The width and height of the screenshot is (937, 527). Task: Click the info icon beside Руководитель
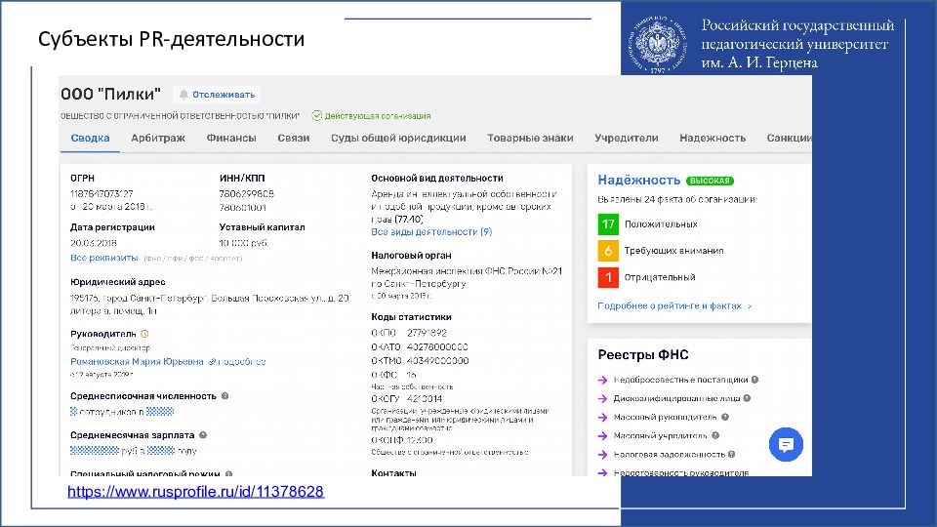[x=144, y=334]
